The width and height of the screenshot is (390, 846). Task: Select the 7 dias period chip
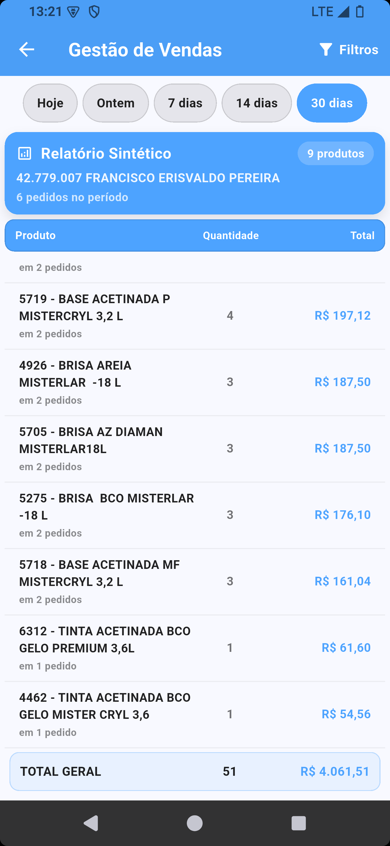(x=185, y=103)
